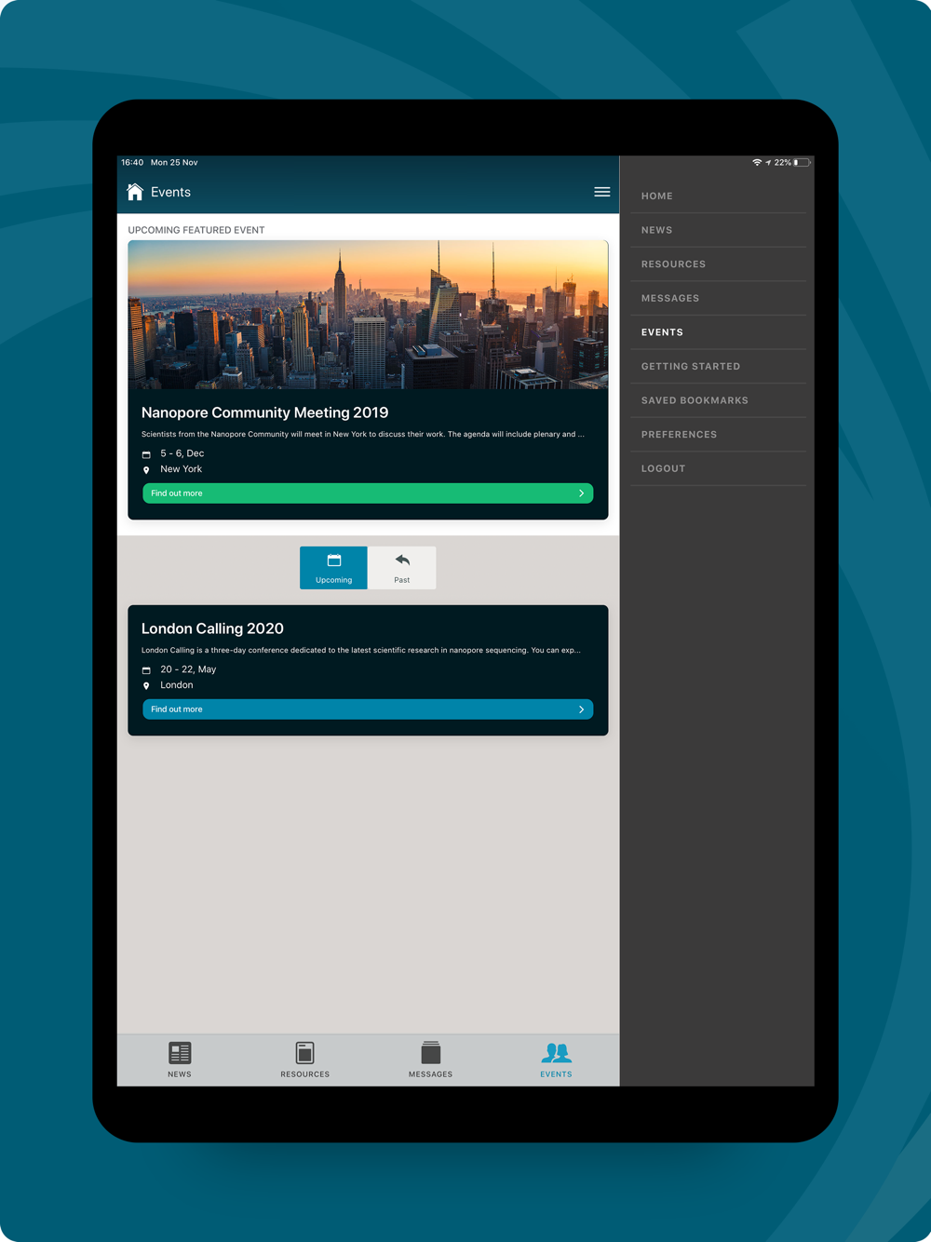Open Getting Started in the side menu
Viewport: 931px width, 1242px height.
[718, 367]
